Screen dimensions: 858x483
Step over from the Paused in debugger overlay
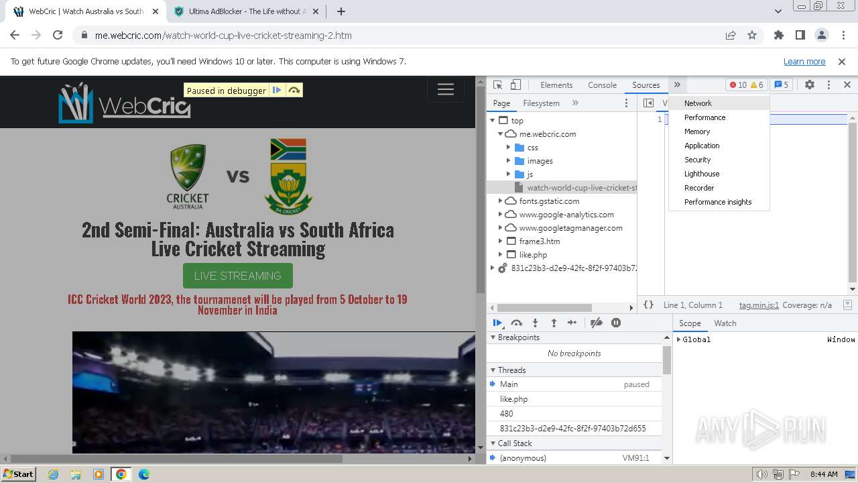[294, 91]
